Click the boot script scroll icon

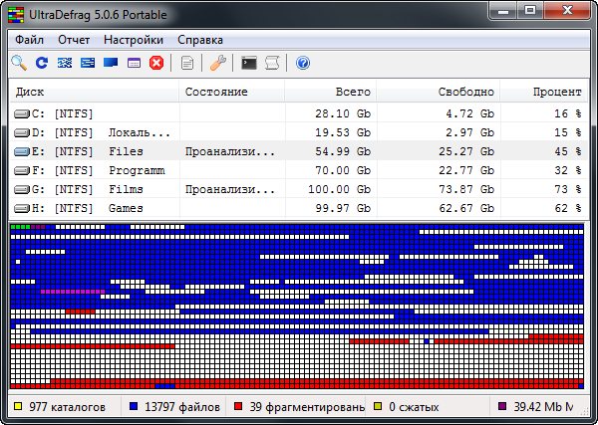click(x=272, y=63)
